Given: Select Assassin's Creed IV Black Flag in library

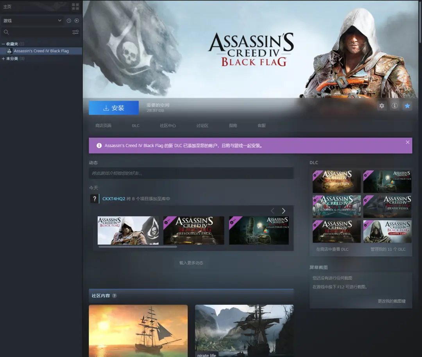Looking at the screenshot, I should coord(41,51).
